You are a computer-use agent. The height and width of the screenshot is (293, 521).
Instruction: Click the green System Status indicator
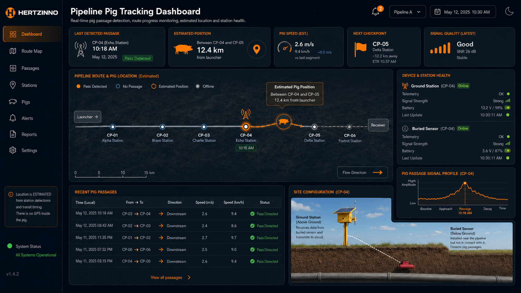pos(10,246)
